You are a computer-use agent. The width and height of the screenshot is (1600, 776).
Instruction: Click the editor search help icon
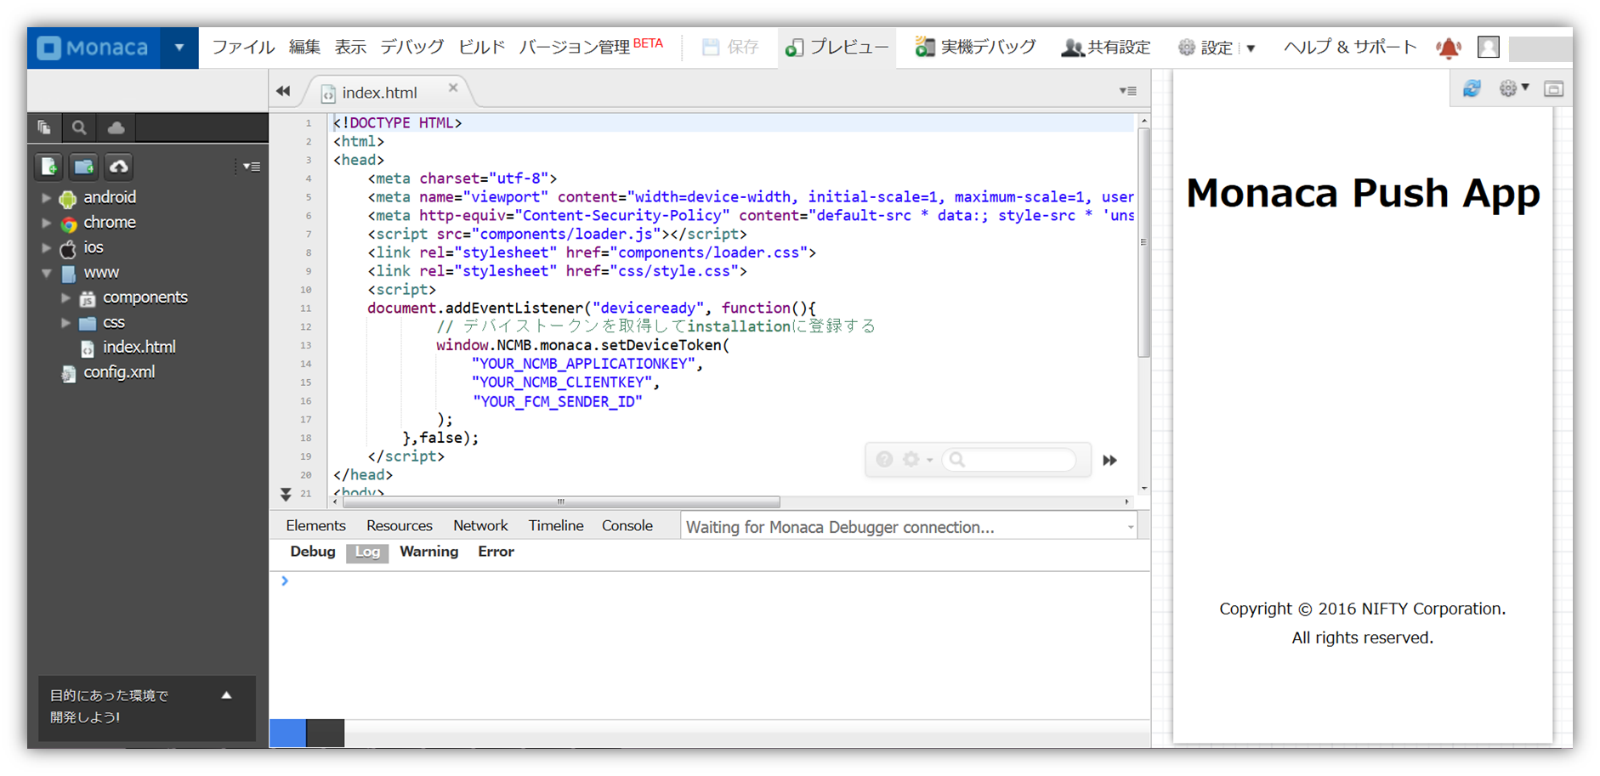(884, 460)
